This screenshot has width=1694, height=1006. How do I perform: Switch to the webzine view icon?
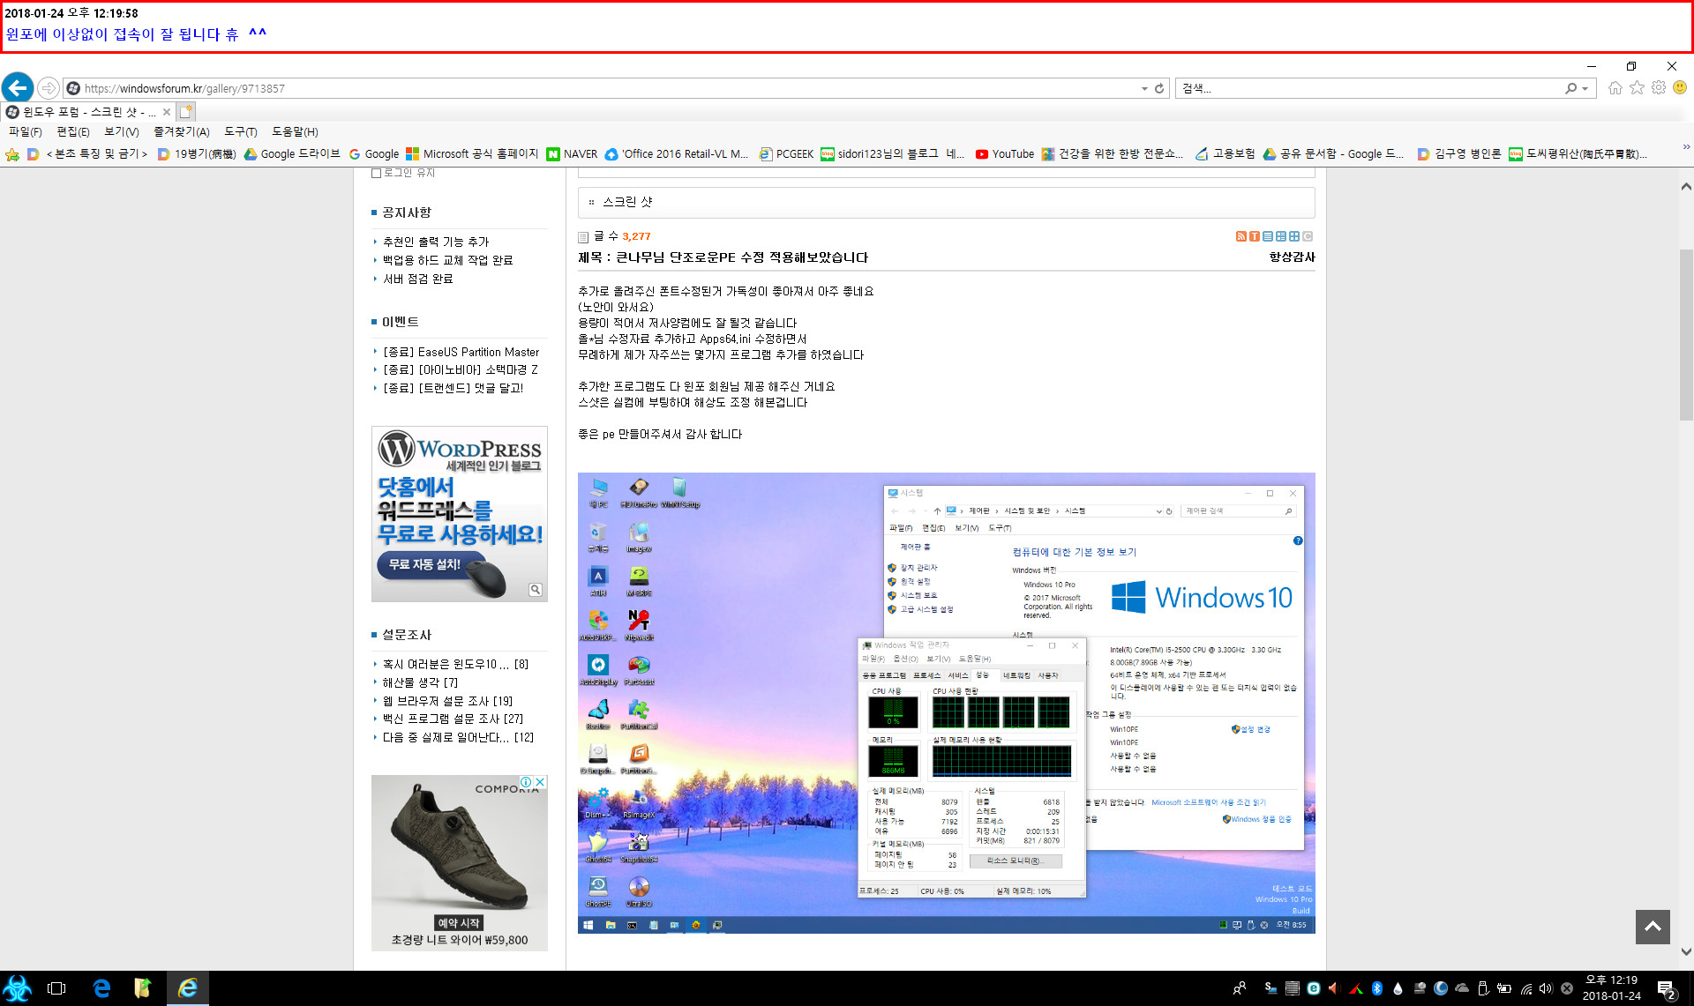(1280, 236)
